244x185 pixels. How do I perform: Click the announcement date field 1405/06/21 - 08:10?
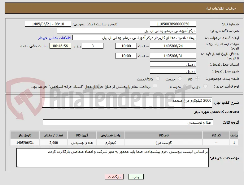48,24
